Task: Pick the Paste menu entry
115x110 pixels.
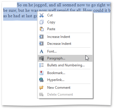Action: [65, 29]
